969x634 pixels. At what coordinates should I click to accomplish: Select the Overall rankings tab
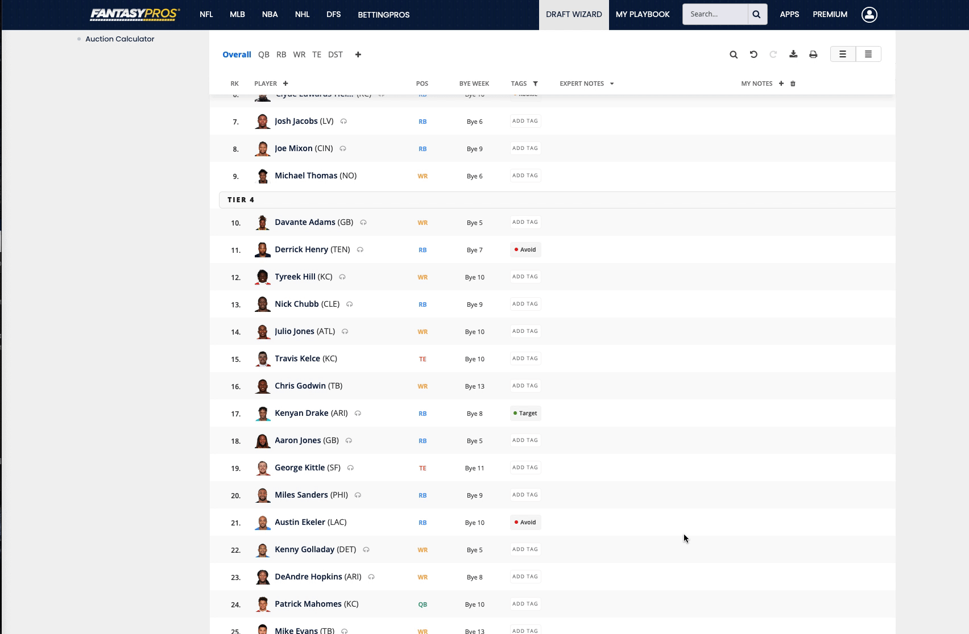click(237, 55)
